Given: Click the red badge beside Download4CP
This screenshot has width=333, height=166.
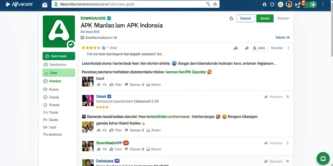Looking at the screenshot, I should click(x=126, y=143).
